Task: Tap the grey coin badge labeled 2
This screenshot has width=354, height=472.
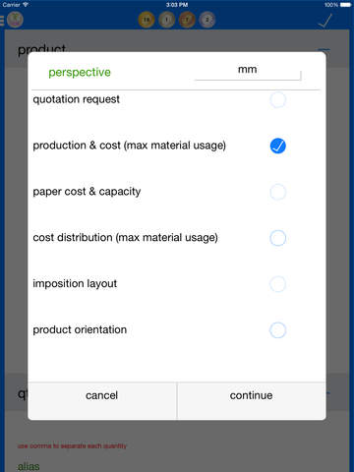Action: 207,20
